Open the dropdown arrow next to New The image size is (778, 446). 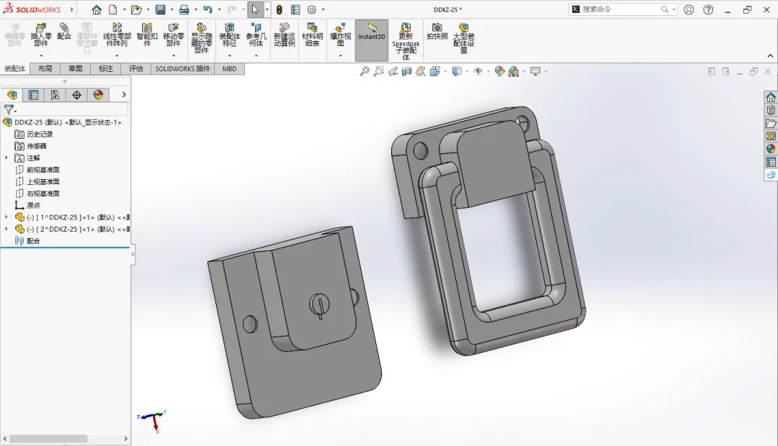coord(124,9)
